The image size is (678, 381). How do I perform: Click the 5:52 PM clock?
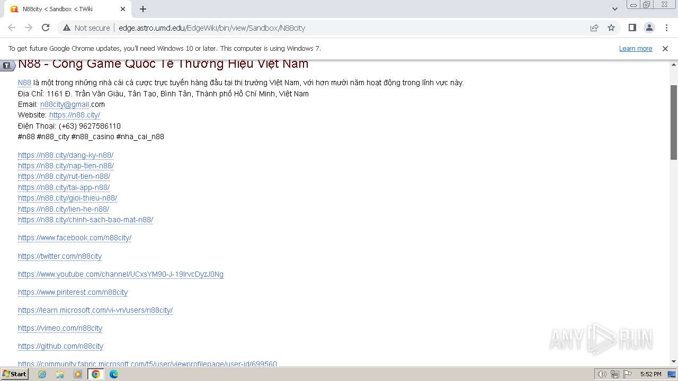(x=650, y=374)
